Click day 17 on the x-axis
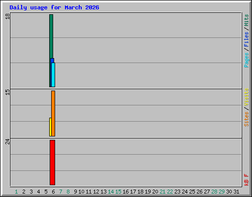 [133, 192]
